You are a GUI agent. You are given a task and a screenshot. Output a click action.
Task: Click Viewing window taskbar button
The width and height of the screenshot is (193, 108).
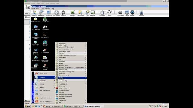point(93,106)
